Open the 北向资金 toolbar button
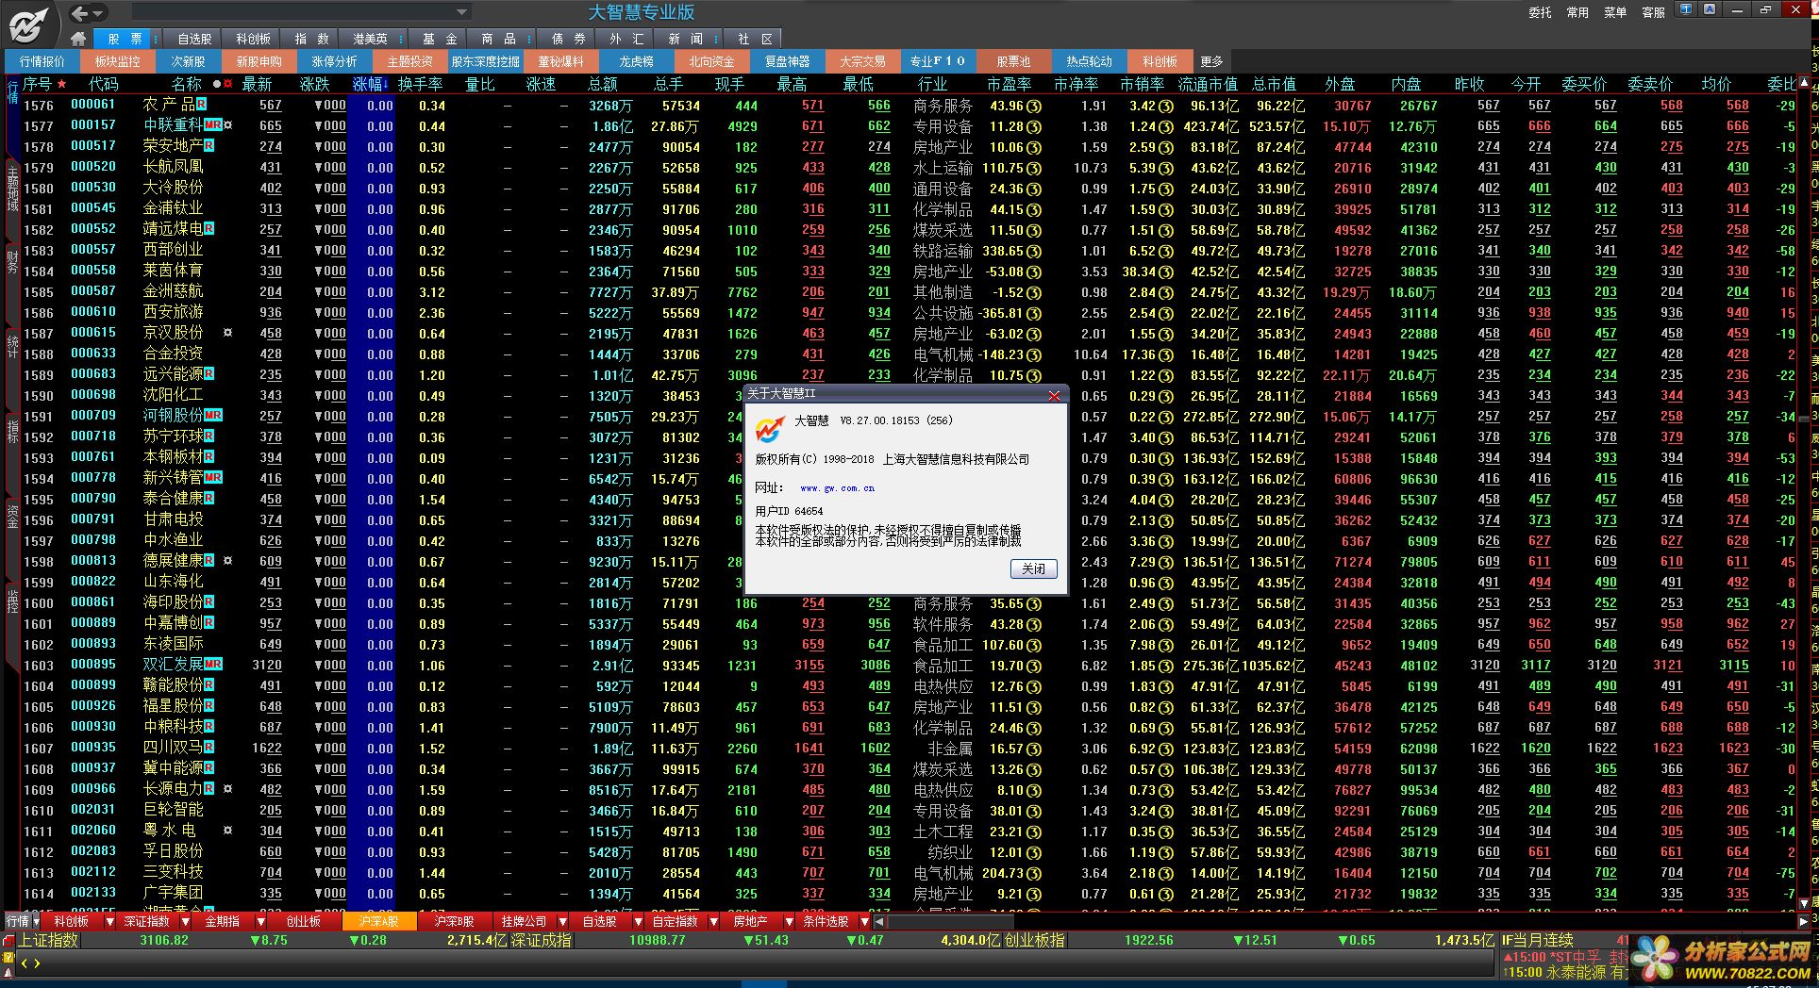1819x988 pixels. (x=711, y=61)
